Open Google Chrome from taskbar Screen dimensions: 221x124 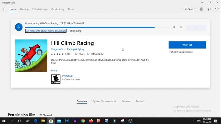coord(83,121)
